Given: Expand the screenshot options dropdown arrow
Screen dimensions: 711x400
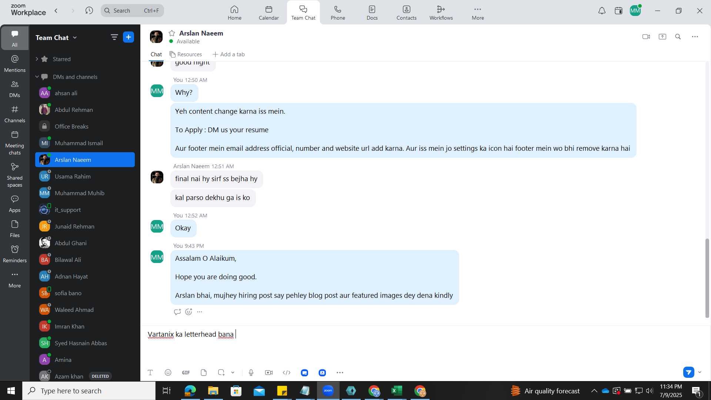Looking at the screenshot, I should 233,373.
